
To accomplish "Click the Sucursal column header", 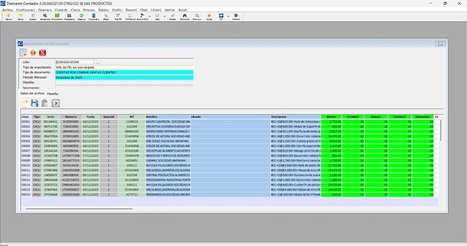I will (109, 117).
